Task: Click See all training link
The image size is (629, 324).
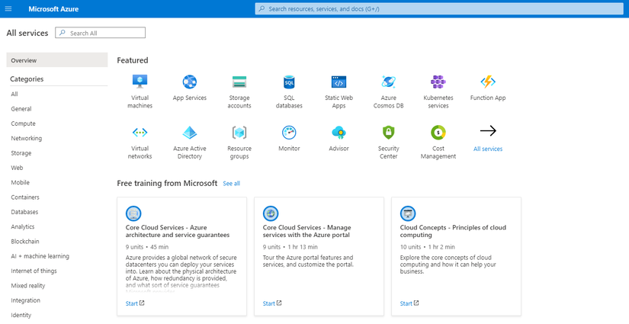Action: pos(232,183)
